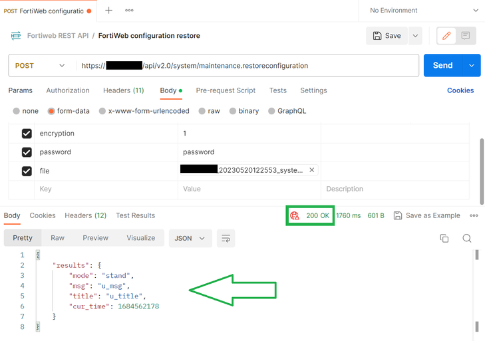Open a new request tab with plus icon

tap(108, 11)
